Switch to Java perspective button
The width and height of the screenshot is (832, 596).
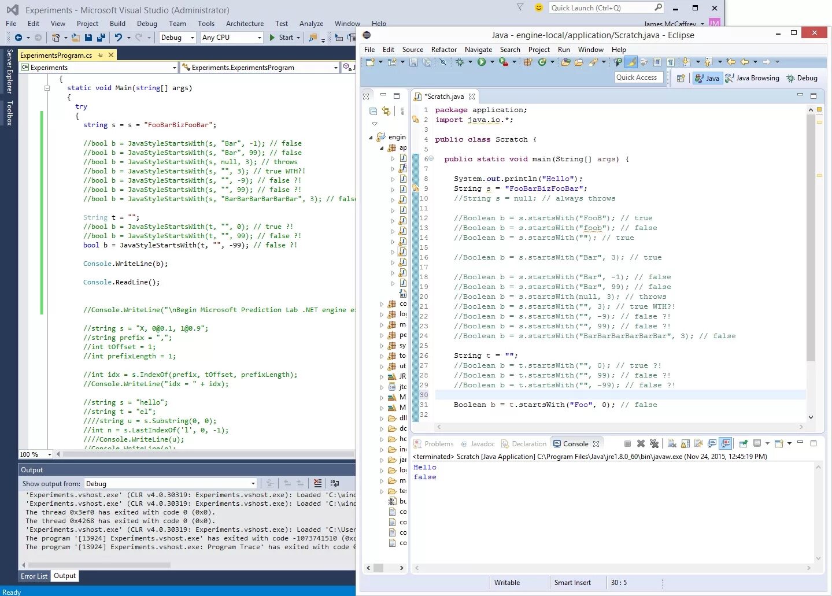pos(707,78)
